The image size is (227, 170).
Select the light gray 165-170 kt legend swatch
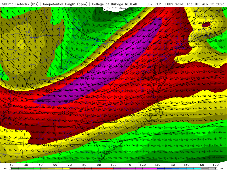[212, 169]
